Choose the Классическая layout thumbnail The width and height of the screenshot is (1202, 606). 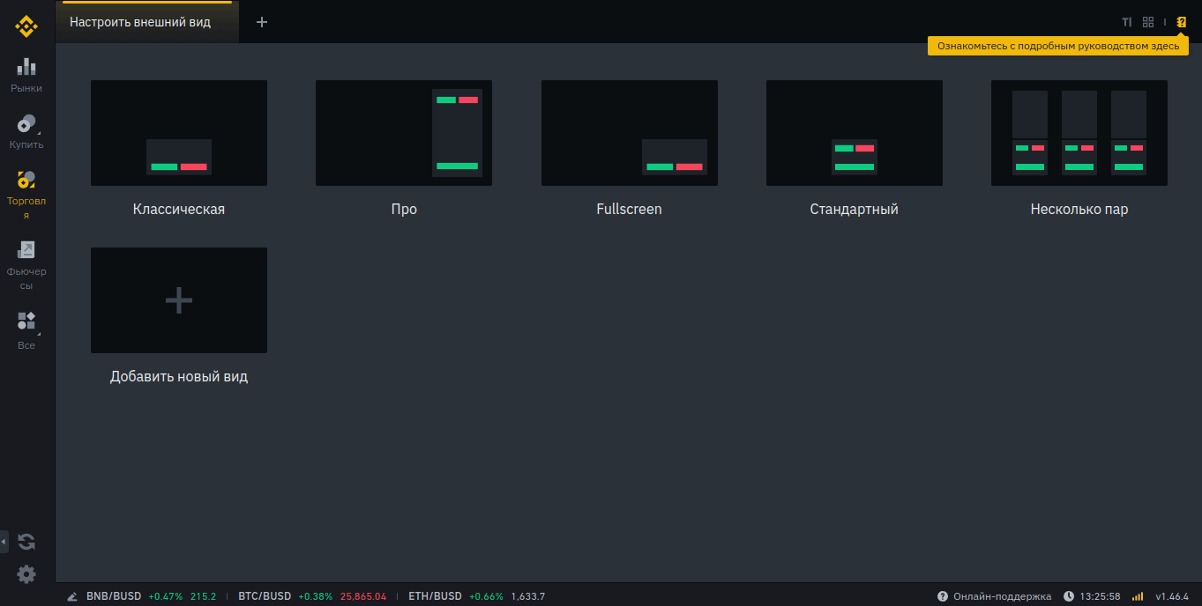(179, 133)
